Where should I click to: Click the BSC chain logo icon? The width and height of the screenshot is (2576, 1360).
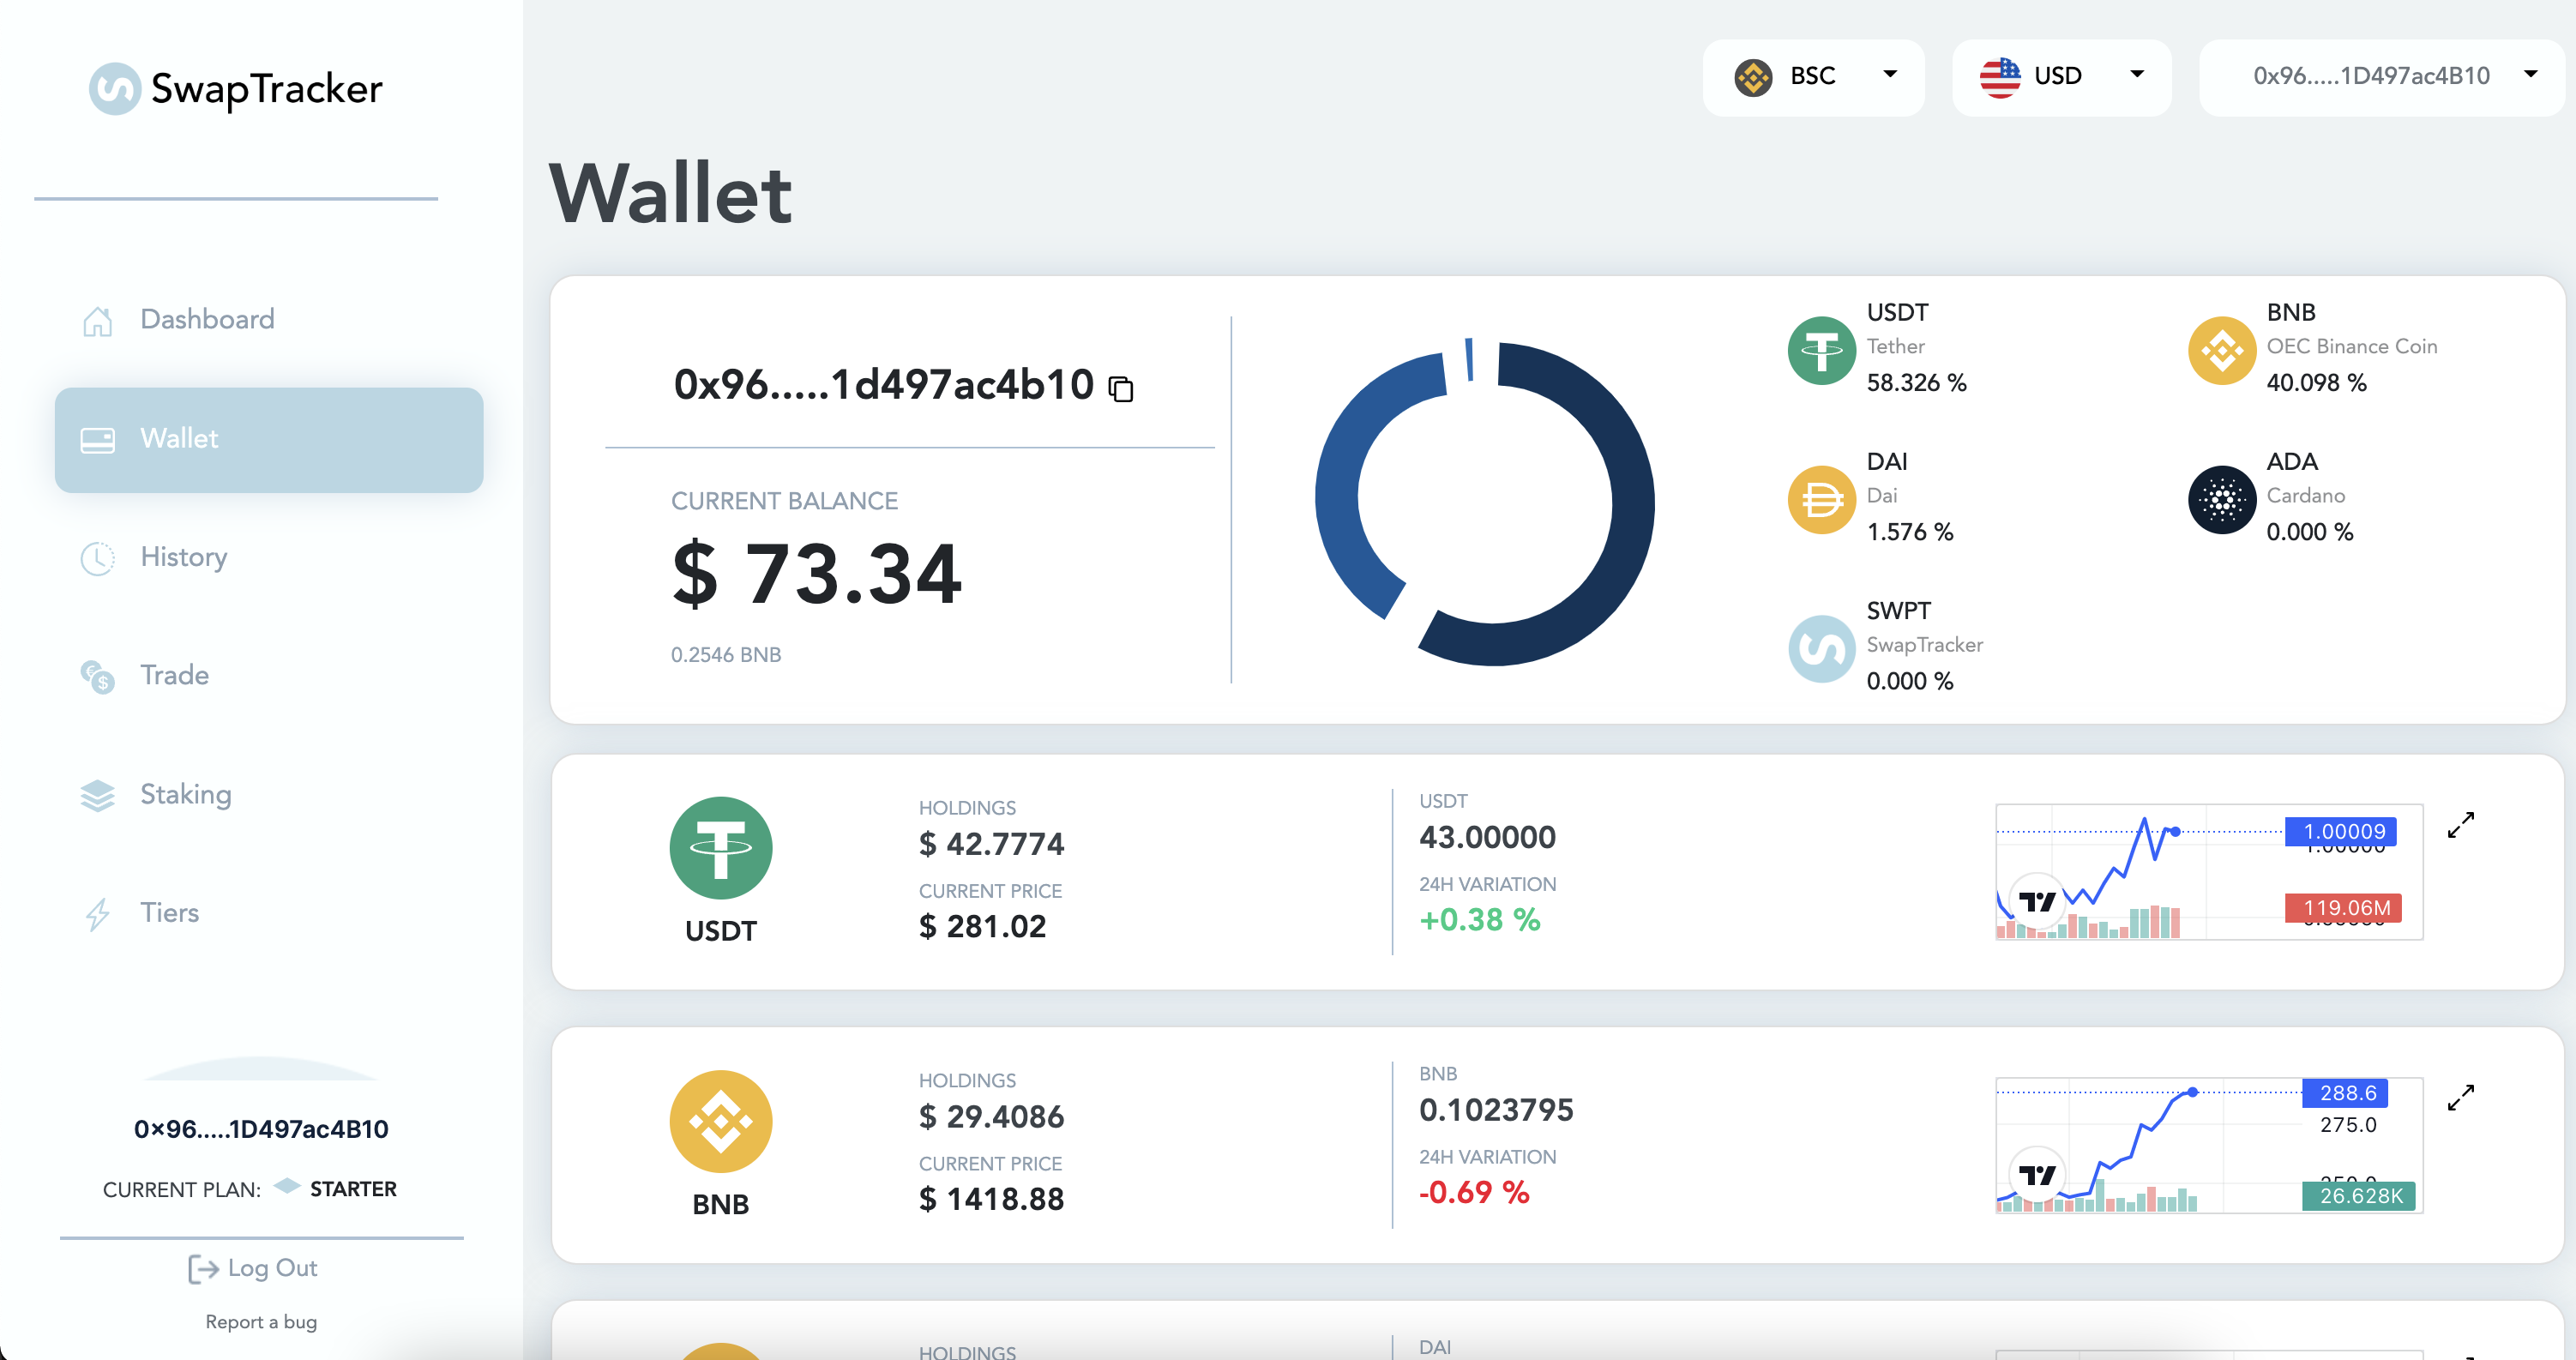tap(1753, 77)
